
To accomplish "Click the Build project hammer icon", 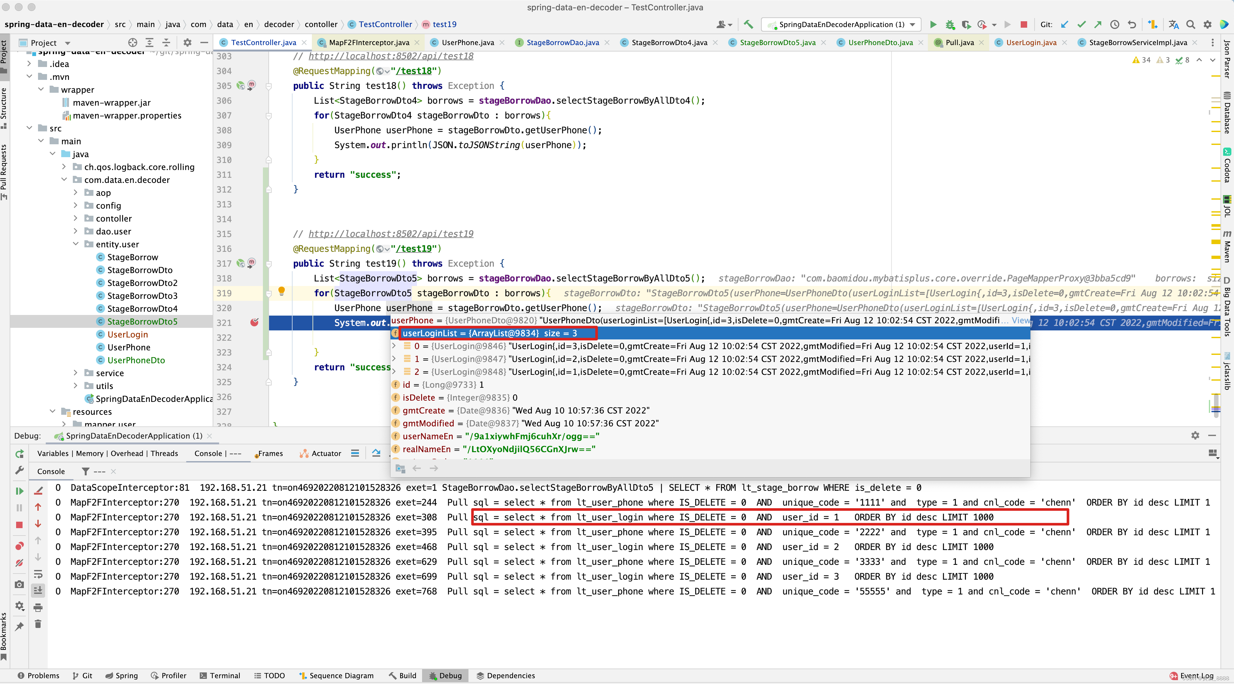I will pos(748,24).
